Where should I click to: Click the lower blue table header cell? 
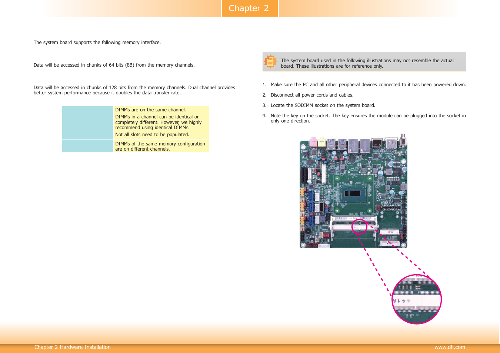click(x=88, y=146)
